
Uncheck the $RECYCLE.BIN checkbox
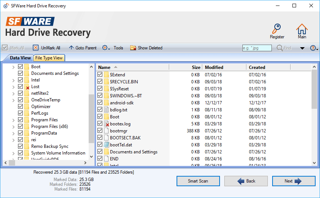point(100,82)
